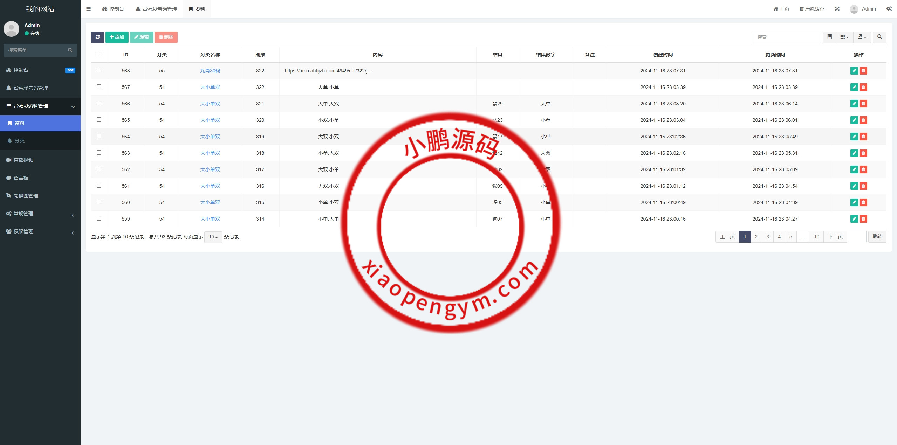
Task: Collapse 台湾彩资料管理 sidebar group
Action: [40, 106]
